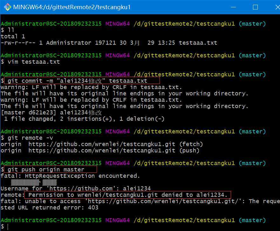280x231 pixels.
Task: Click the 'total 1' output line
Action: [x=13, y=36]
